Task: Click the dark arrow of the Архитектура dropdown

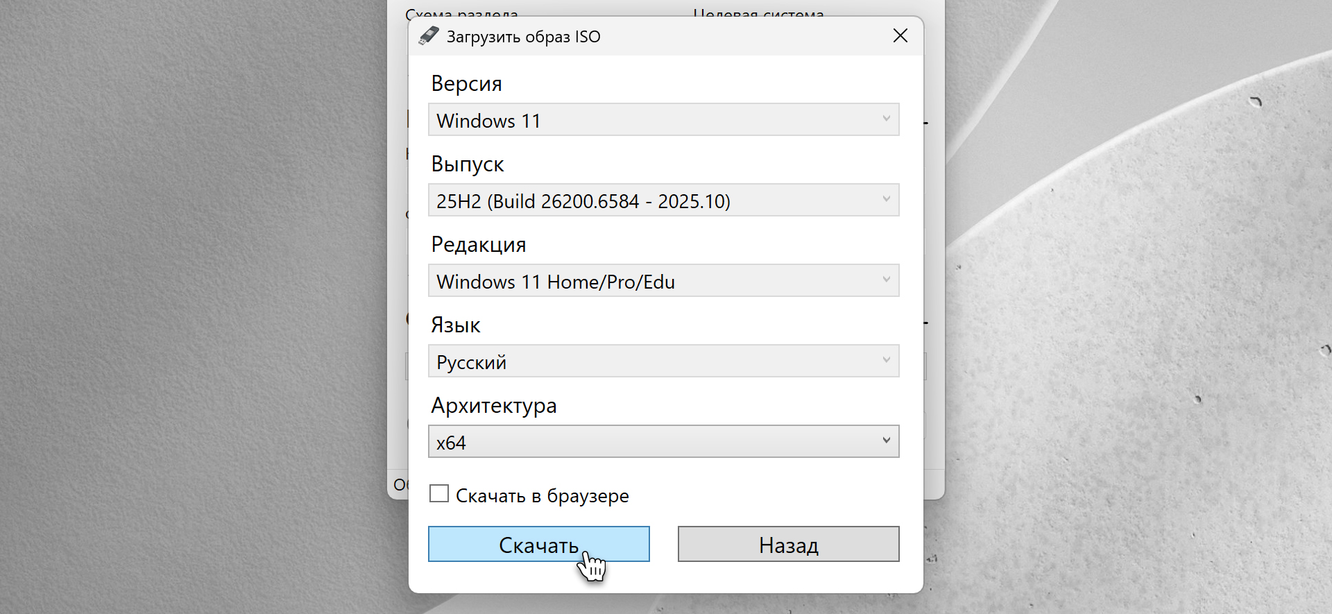Action: 886,441
